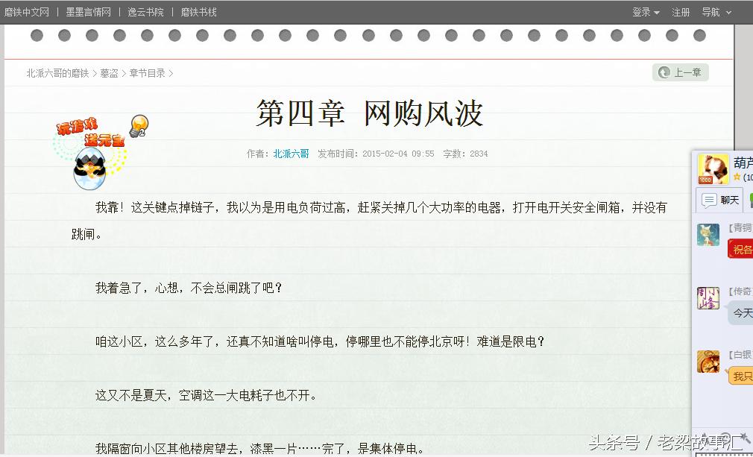Open the 导航 navigation dropdown
753x457 pixels.
[711, 12]
